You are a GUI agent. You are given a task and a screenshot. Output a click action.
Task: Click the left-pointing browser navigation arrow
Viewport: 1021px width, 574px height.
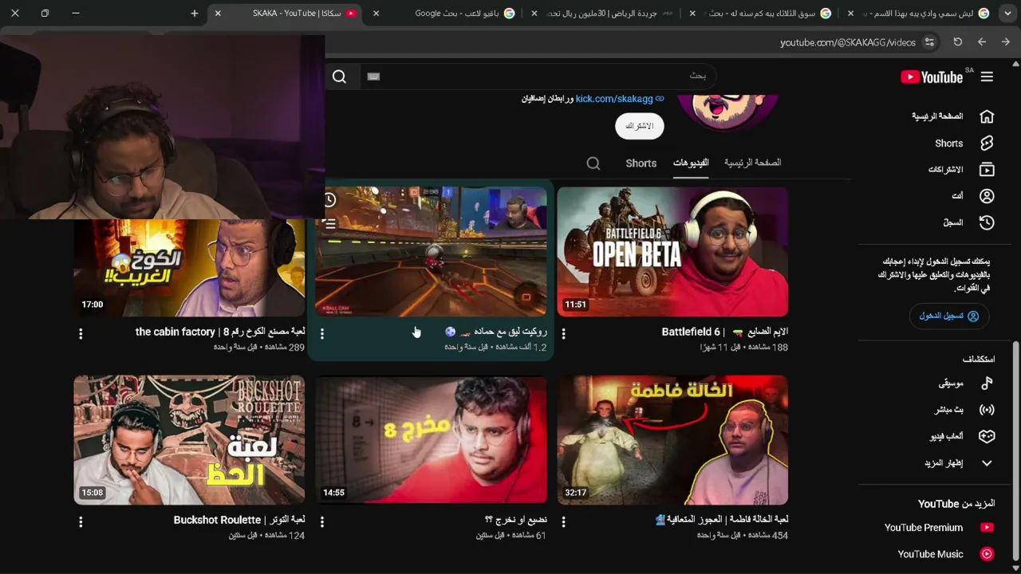982,42
